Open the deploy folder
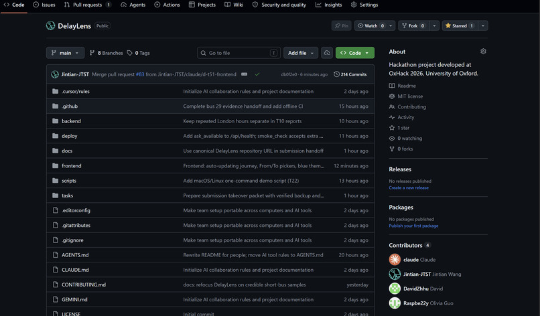 coord(69,136)
